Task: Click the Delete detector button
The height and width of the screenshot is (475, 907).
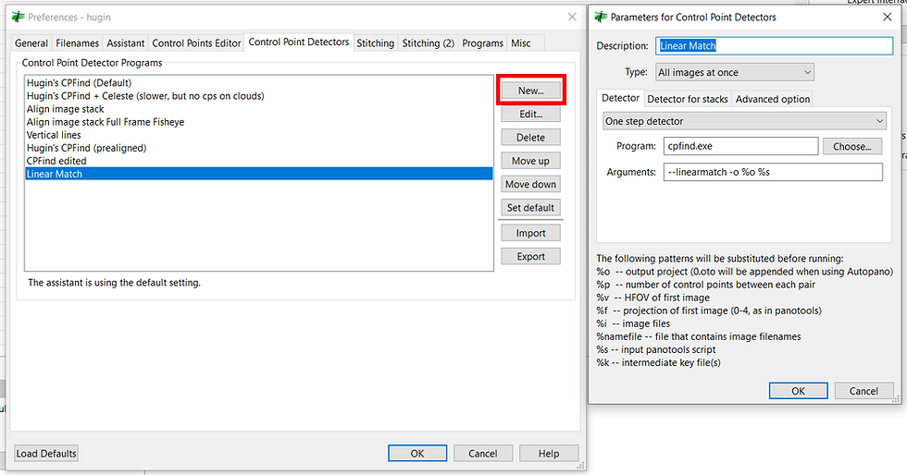Action: click(530, 138)
